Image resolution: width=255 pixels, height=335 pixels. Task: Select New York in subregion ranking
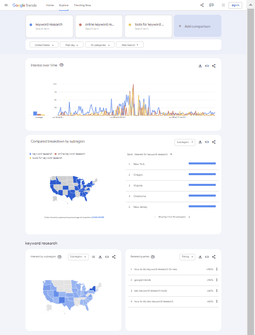[x=172, y=164]
